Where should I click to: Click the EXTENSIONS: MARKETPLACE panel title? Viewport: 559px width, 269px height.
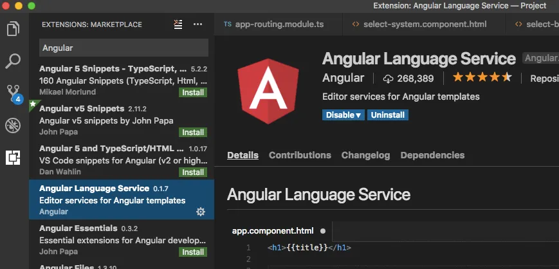(x=91, y=24)
